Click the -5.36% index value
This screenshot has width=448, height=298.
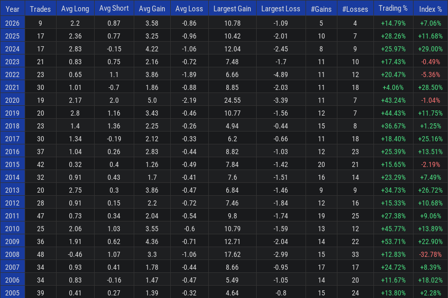(x=431, y=74)
